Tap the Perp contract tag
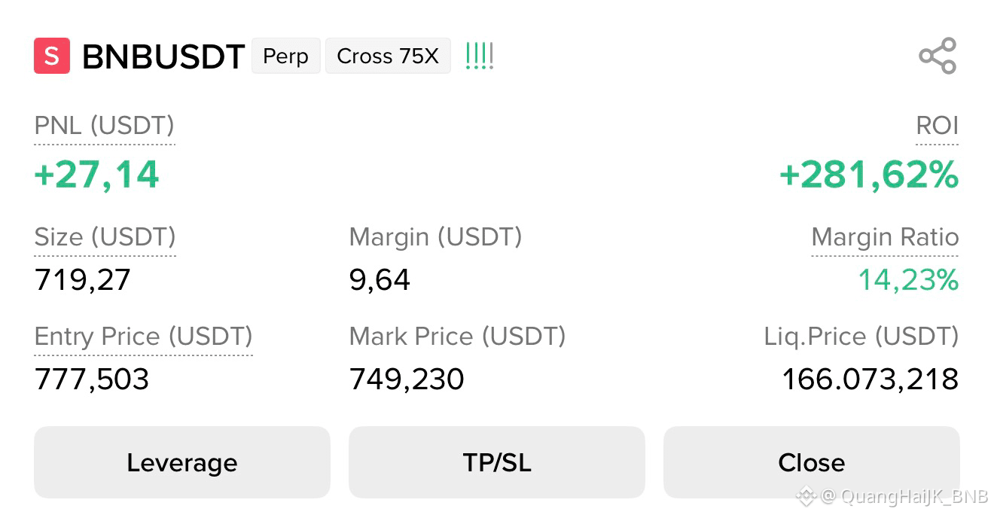 point(285,56)
